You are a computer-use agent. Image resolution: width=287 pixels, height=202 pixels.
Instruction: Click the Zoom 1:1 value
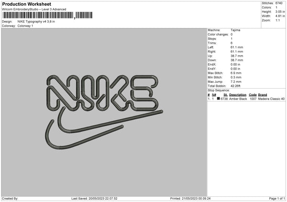[277, 20]
